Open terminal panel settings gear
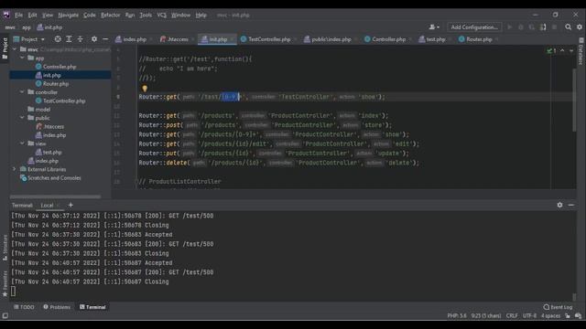This screenshot has height=329, width=586. pos(559,205)
